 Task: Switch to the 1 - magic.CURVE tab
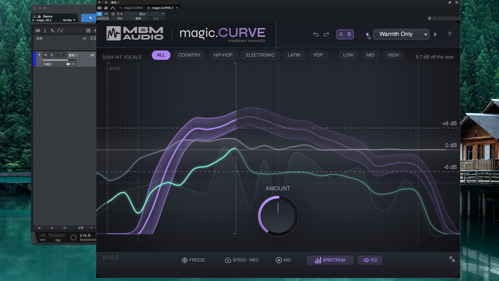point(131,8)
